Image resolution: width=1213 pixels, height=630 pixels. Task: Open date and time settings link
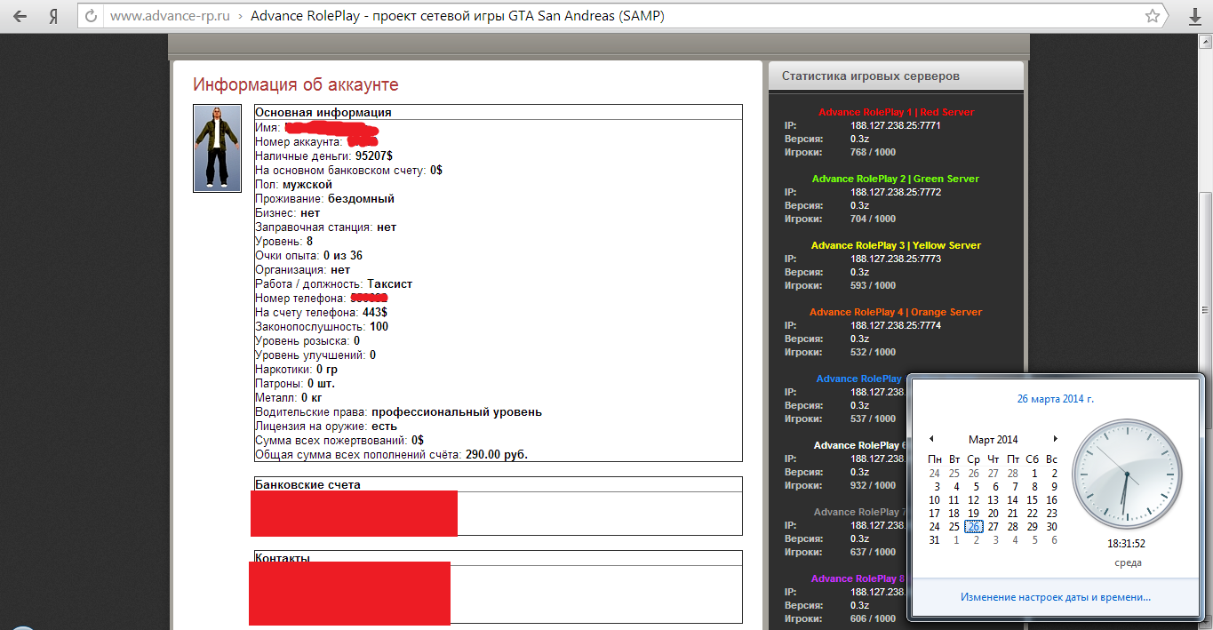[x=1055, y=597]
